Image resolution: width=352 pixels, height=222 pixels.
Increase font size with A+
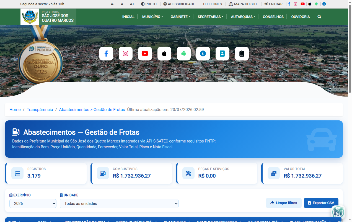coord(132,4)
